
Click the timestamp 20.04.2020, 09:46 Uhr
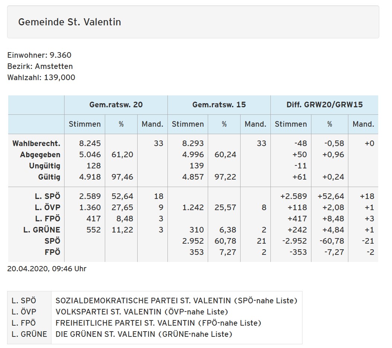[x=47, y=269]
